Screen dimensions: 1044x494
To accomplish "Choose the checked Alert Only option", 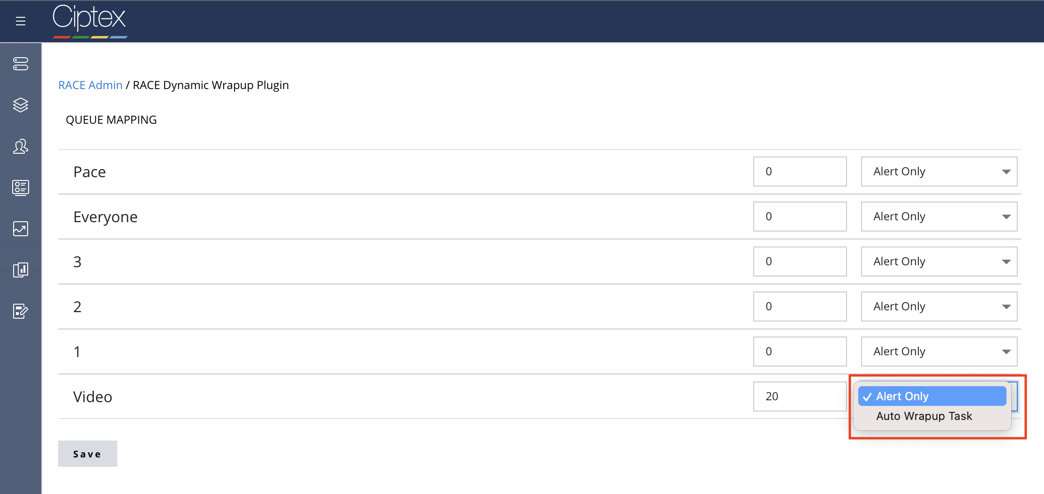I will [x=932, y=396].
